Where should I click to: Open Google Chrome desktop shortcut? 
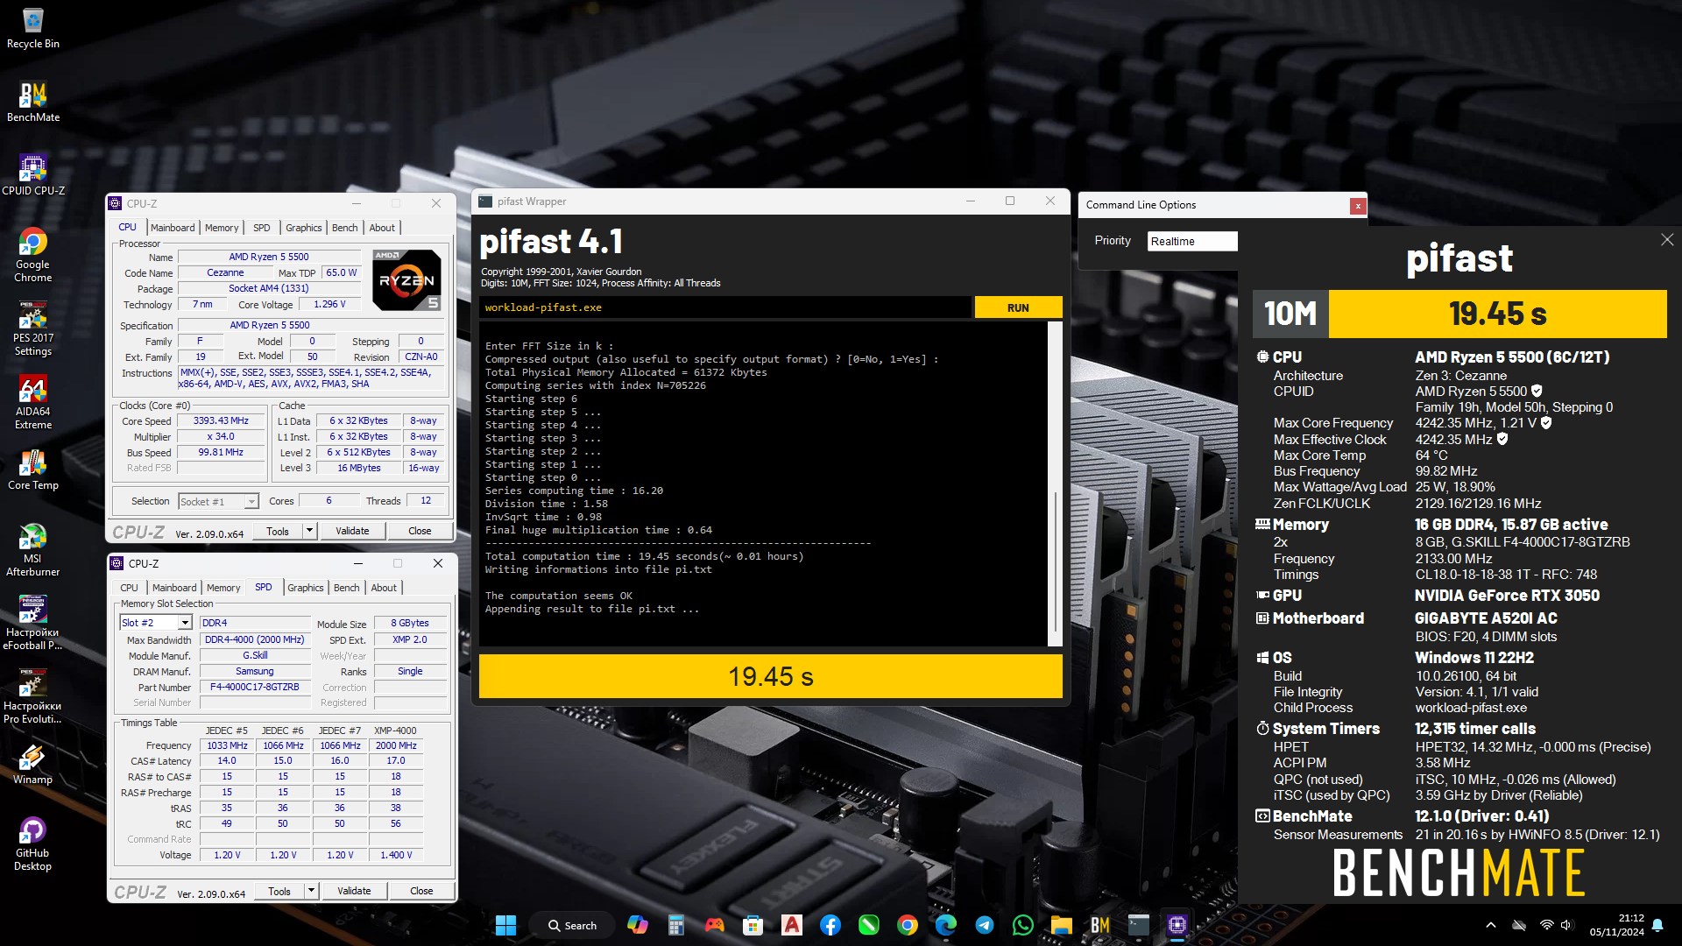point(32,255)
